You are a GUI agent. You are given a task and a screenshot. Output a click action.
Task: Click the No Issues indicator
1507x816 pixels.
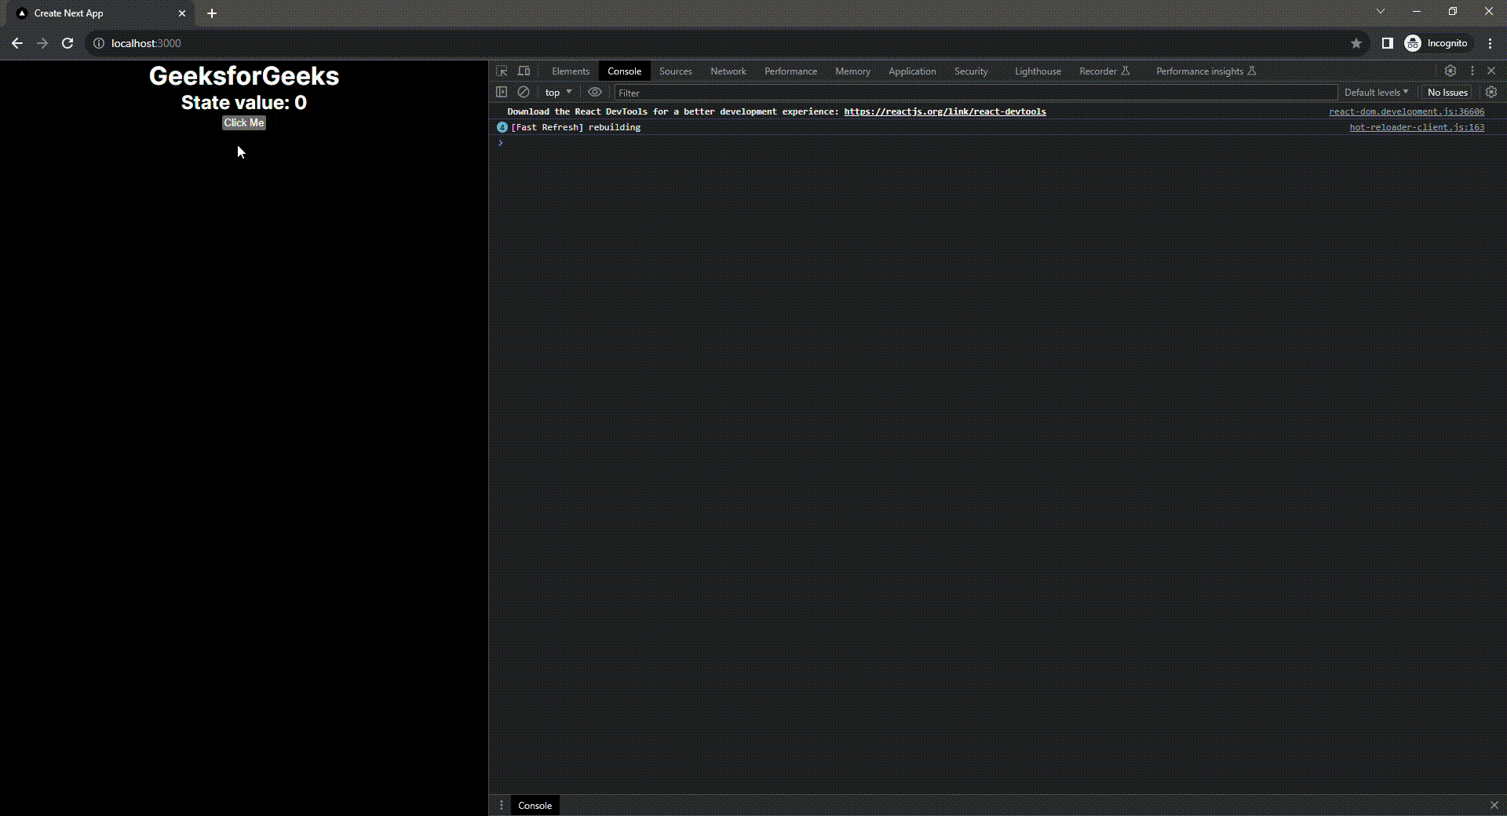coord(1447,93)
